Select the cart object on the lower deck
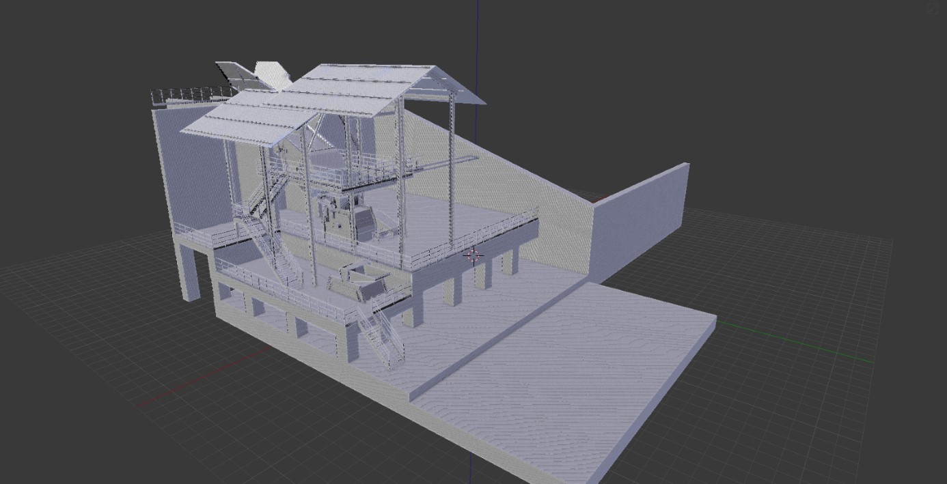This screenshot has height=484, width=947. 361,280
